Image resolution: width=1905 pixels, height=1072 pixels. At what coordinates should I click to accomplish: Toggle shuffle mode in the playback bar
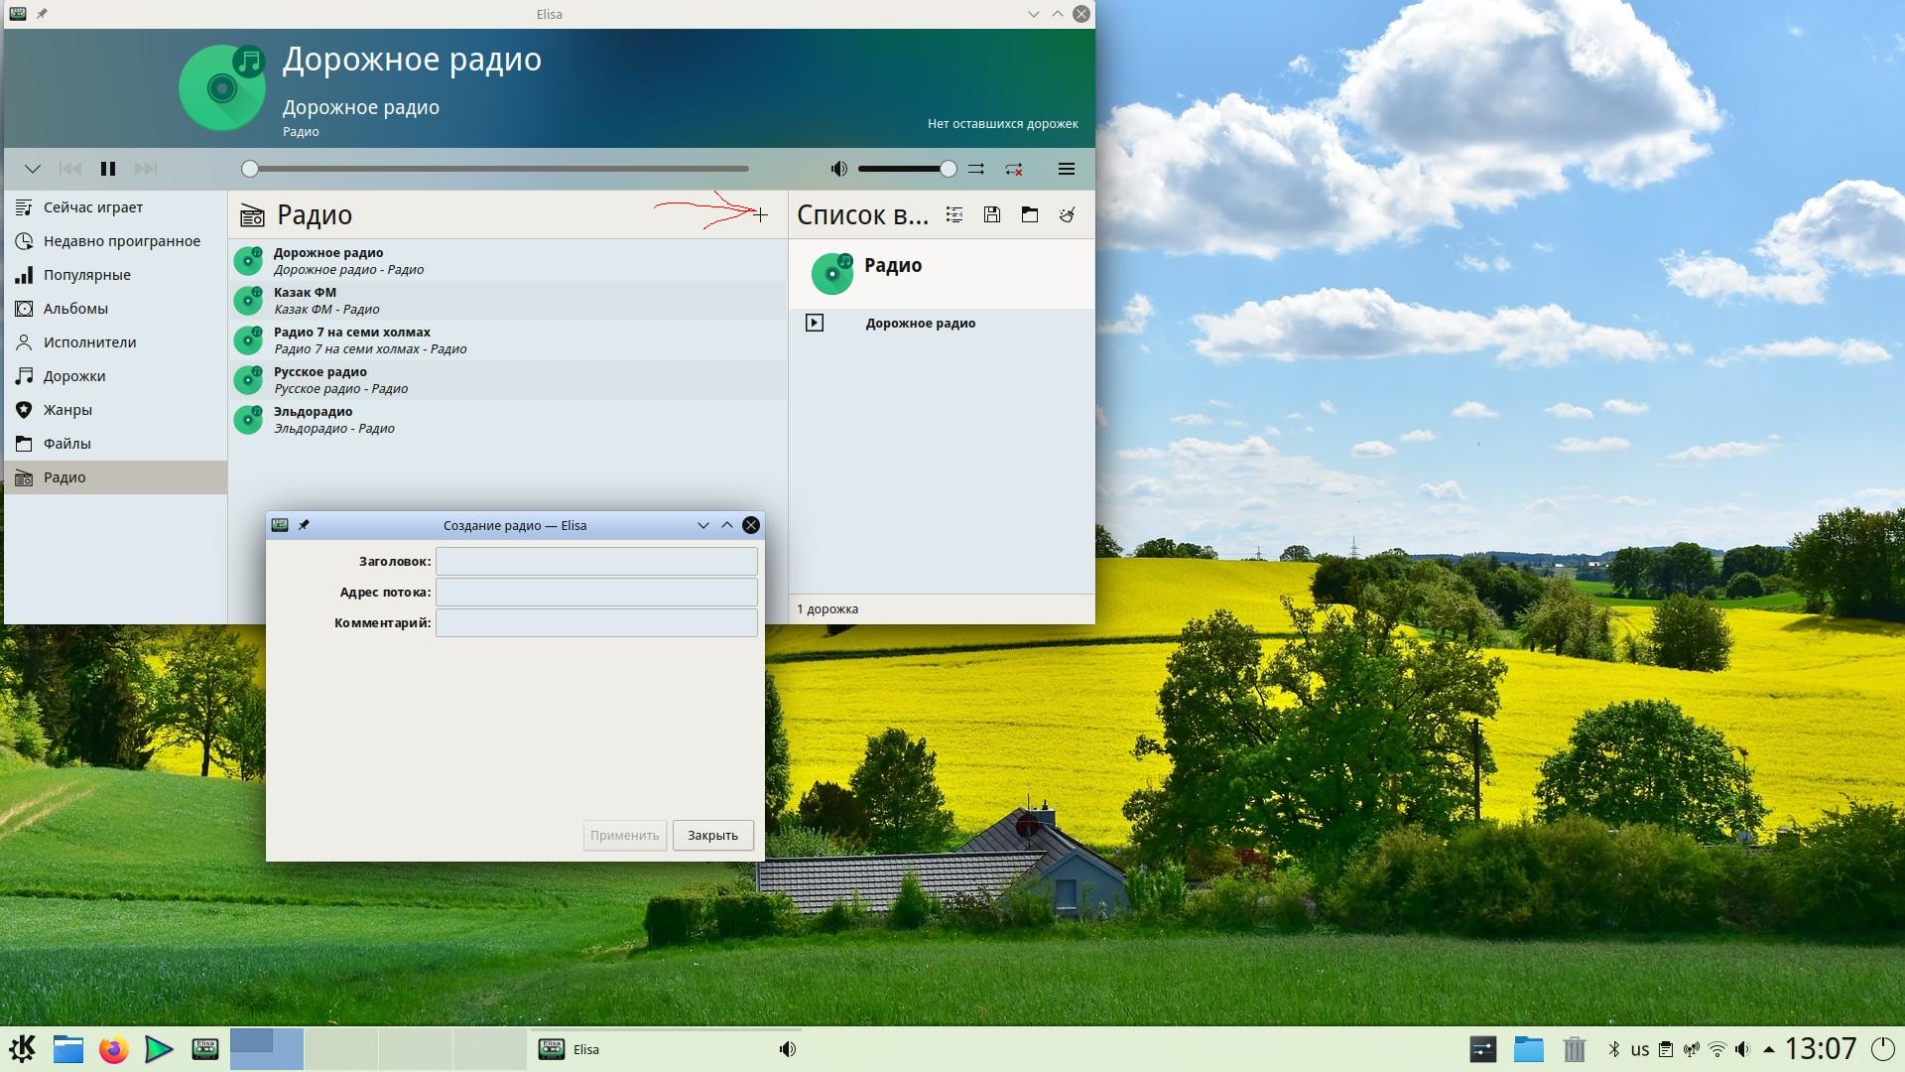[x=976, y=169]
